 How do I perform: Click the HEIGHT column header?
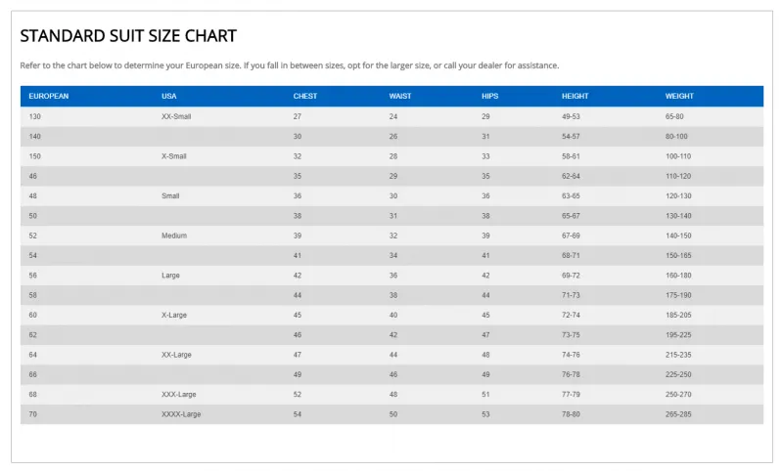[575, 96]
